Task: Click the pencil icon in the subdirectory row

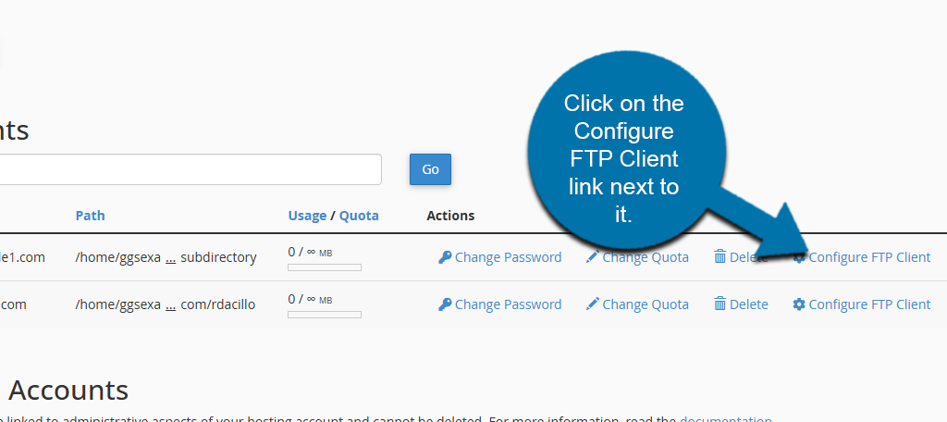Action: click(593, 257)
